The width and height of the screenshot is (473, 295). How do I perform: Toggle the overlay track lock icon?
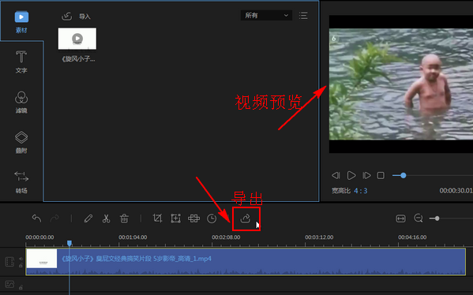[21, 287]
